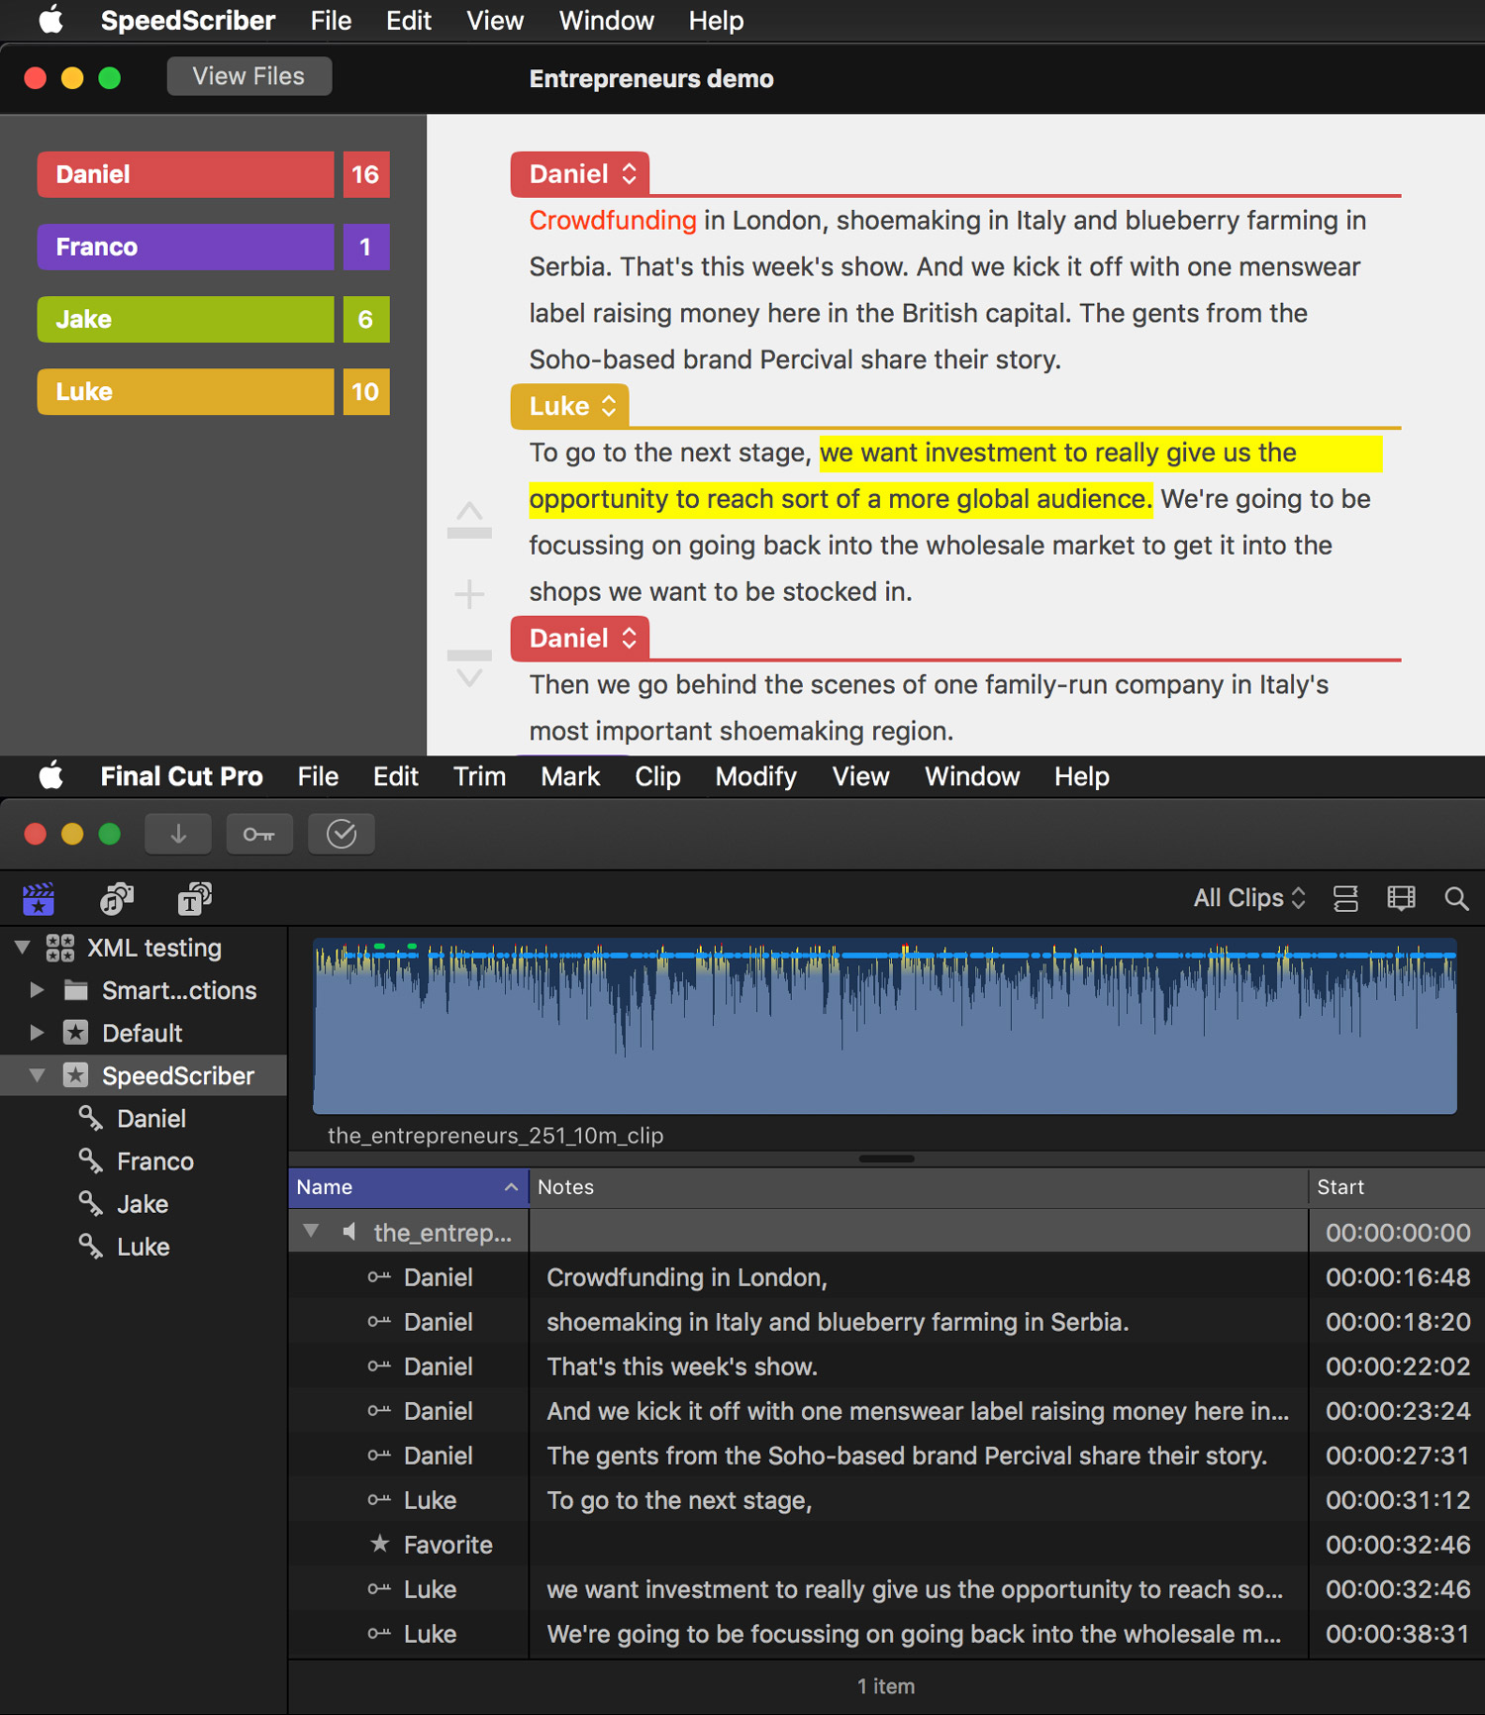Collapse the SpeedScriber event triangle
This screenshot has height=1715, width=1485.
(x=37, y=1075)
